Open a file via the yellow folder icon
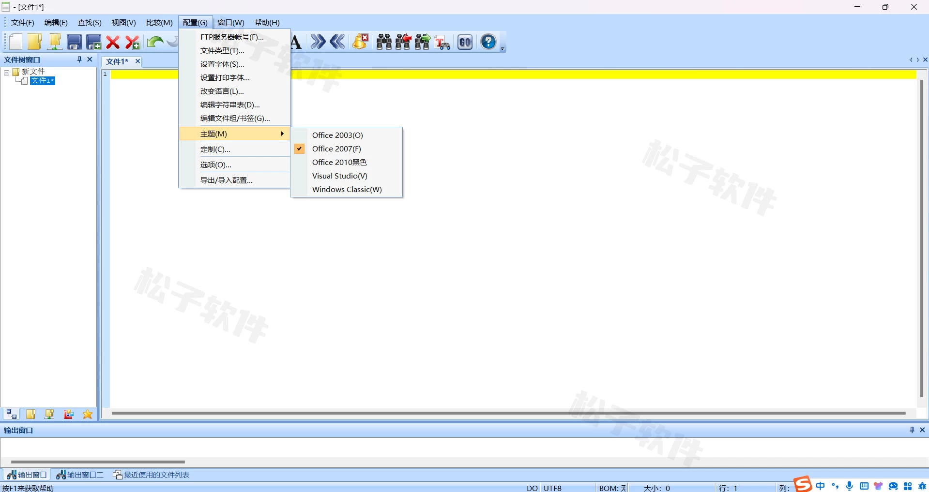 (35, 42)
